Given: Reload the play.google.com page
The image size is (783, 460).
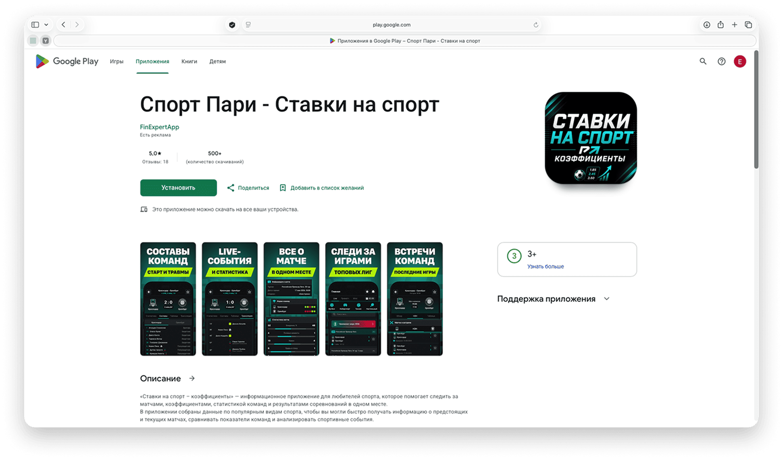Looking at the screenshot, I should tap(536, 25).
